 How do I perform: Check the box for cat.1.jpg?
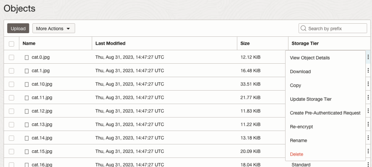click(11, 71)
